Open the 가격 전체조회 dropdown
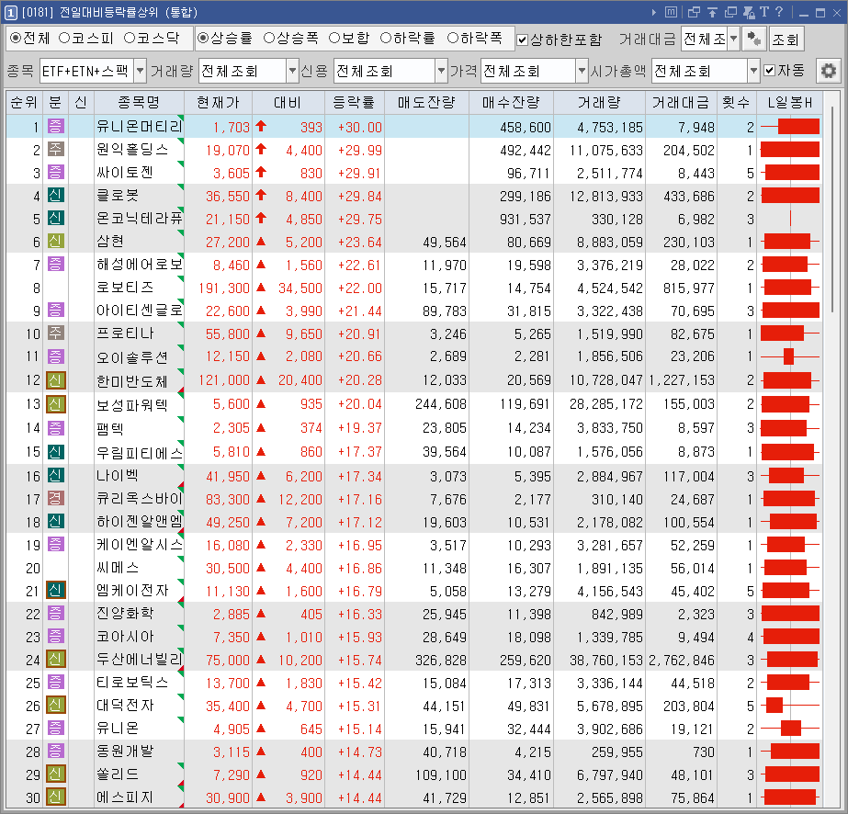The image size is (848, 814). 582,71
